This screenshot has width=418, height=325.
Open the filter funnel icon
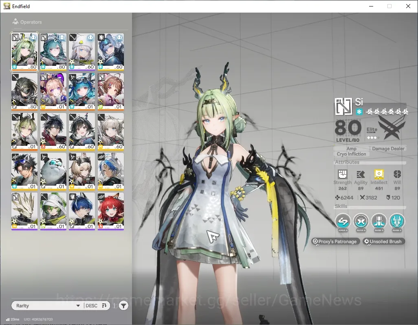123,305
